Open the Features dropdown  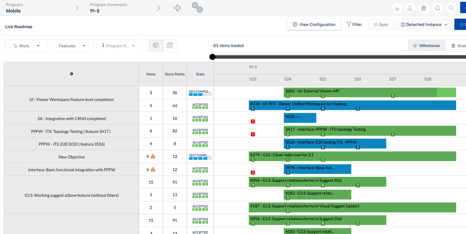point(72,46)
